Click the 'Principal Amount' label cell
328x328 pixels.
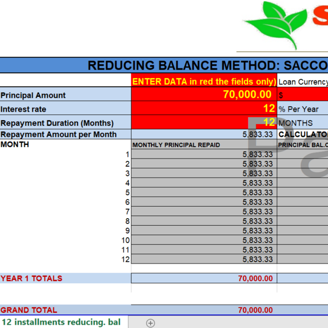(66, 95)
